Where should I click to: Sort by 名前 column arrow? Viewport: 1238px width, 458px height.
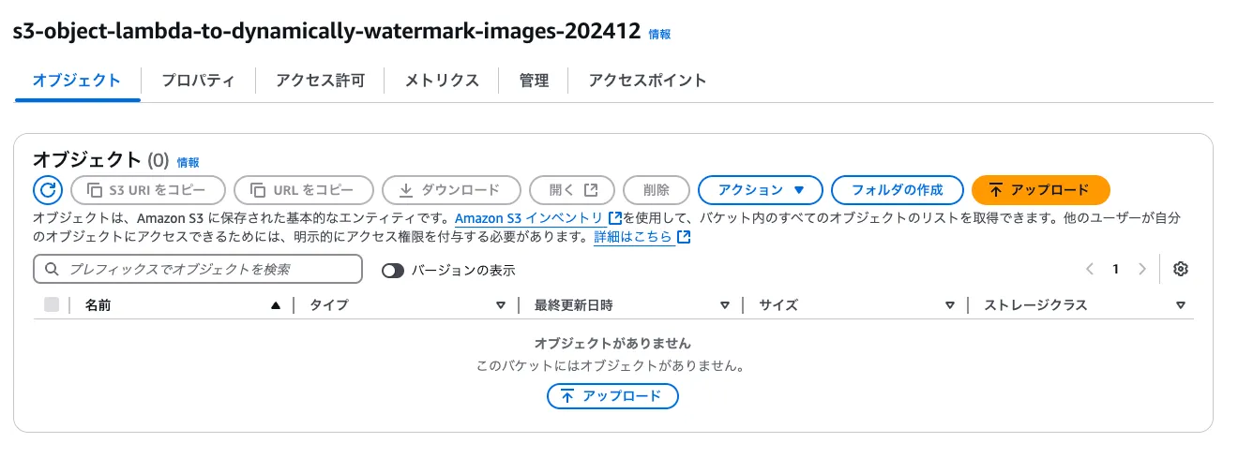pos(275,305)
